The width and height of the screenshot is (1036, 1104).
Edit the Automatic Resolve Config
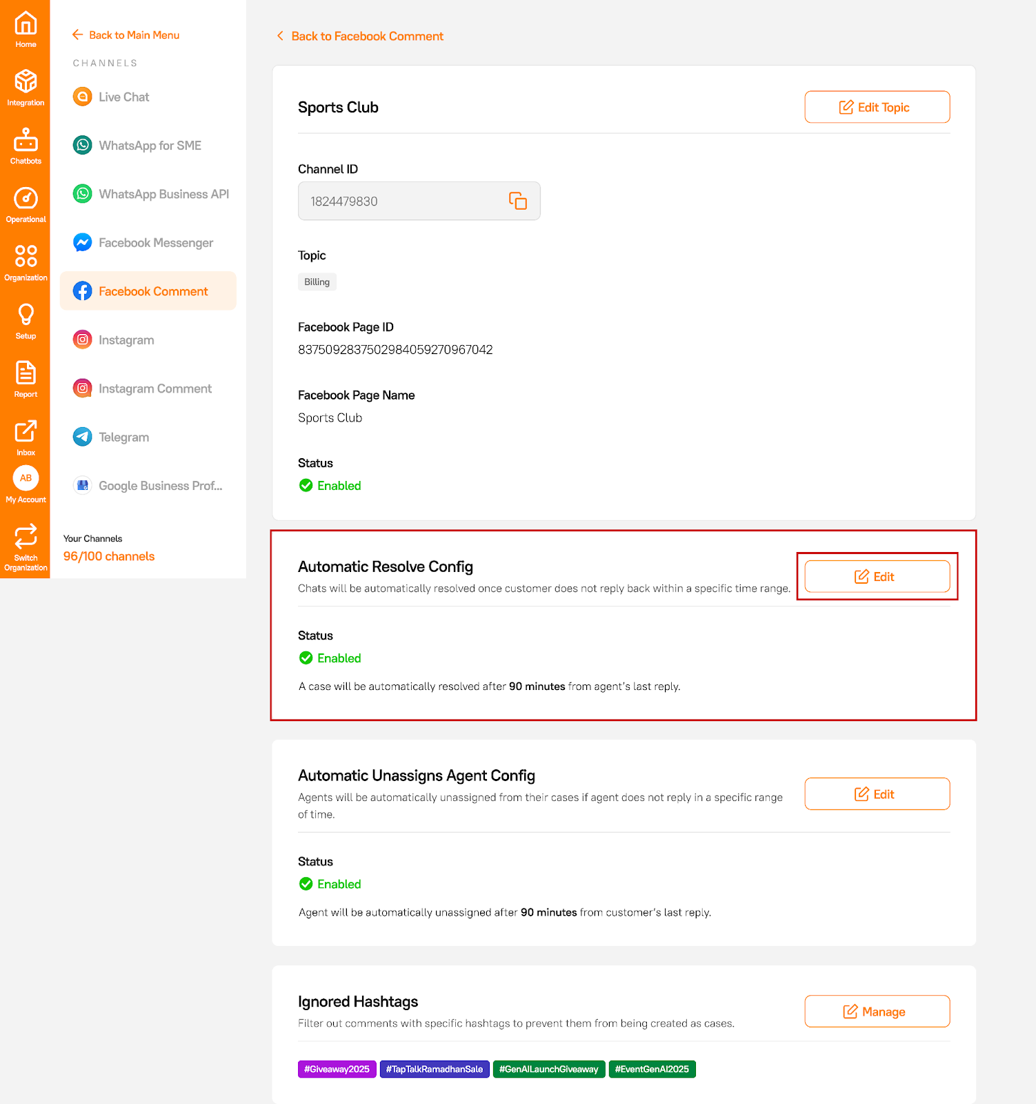click(877, 576)
